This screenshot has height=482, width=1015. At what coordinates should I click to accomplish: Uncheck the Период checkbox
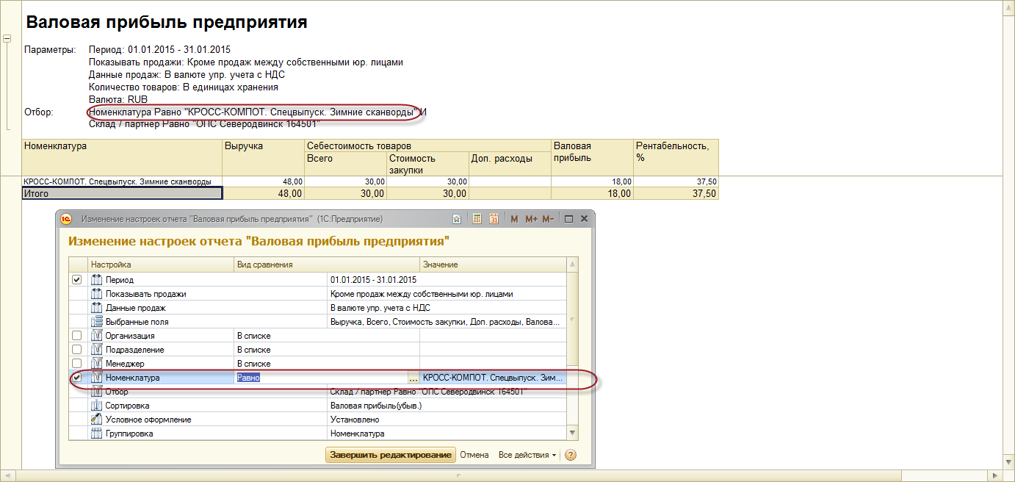[76, 280]
